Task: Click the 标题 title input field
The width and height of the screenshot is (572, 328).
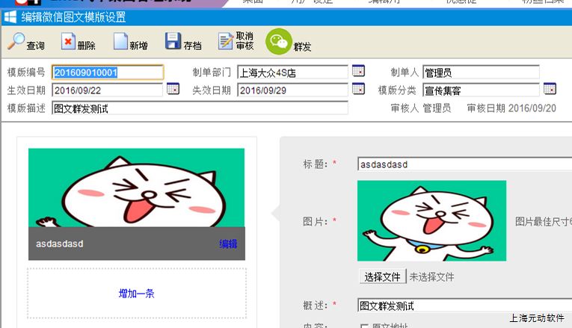Action: (x=464, y=164)
